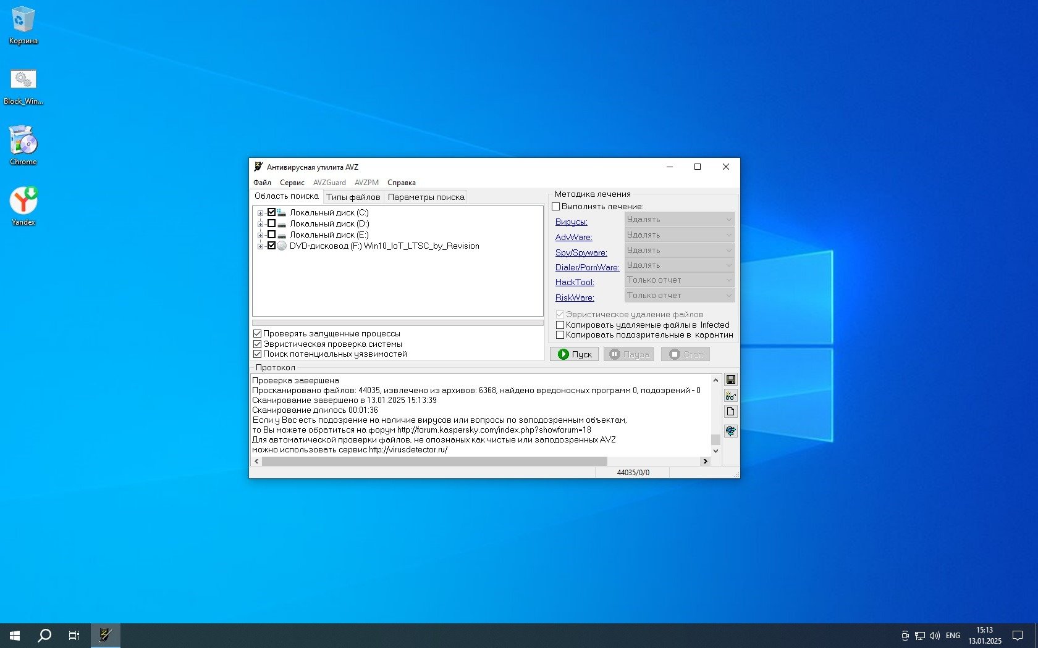Click the glasses icon beside the protocol
The height and width of the screenshot is (648, 1038).
[730, 396]
